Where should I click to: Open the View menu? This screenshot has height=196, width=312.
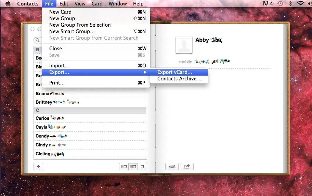pos(80,3)
